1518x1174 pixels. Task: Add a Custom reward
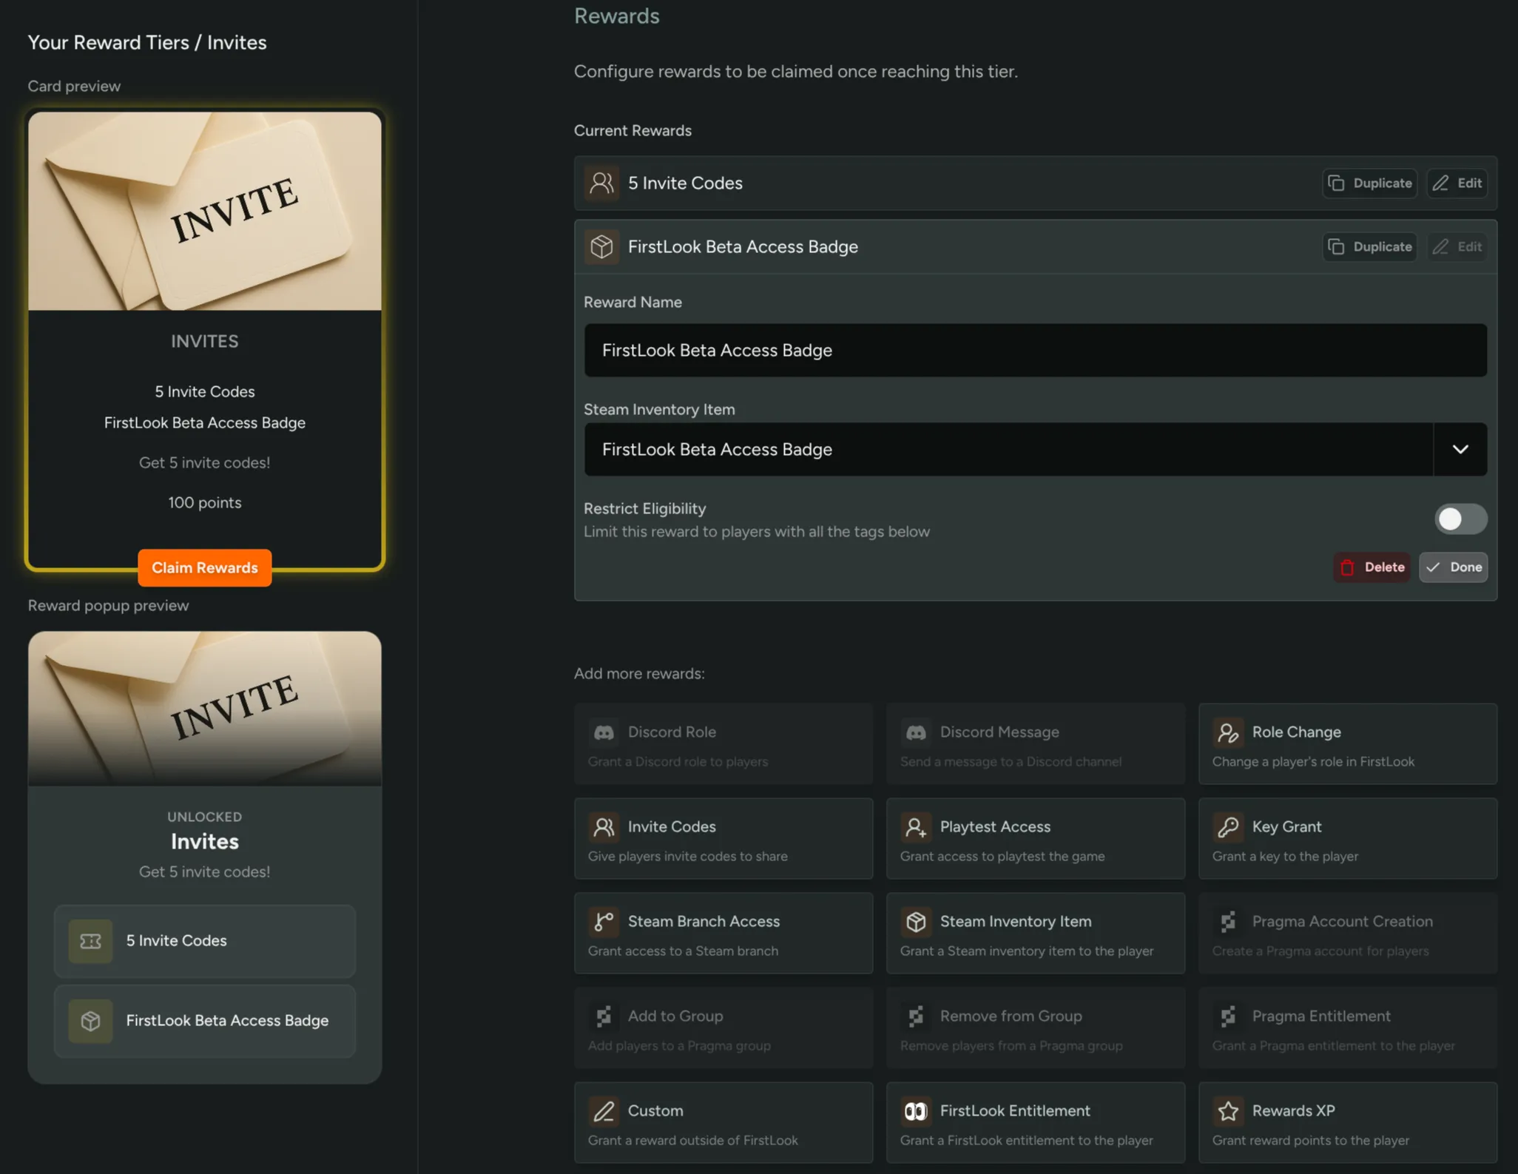[723, 1122]
